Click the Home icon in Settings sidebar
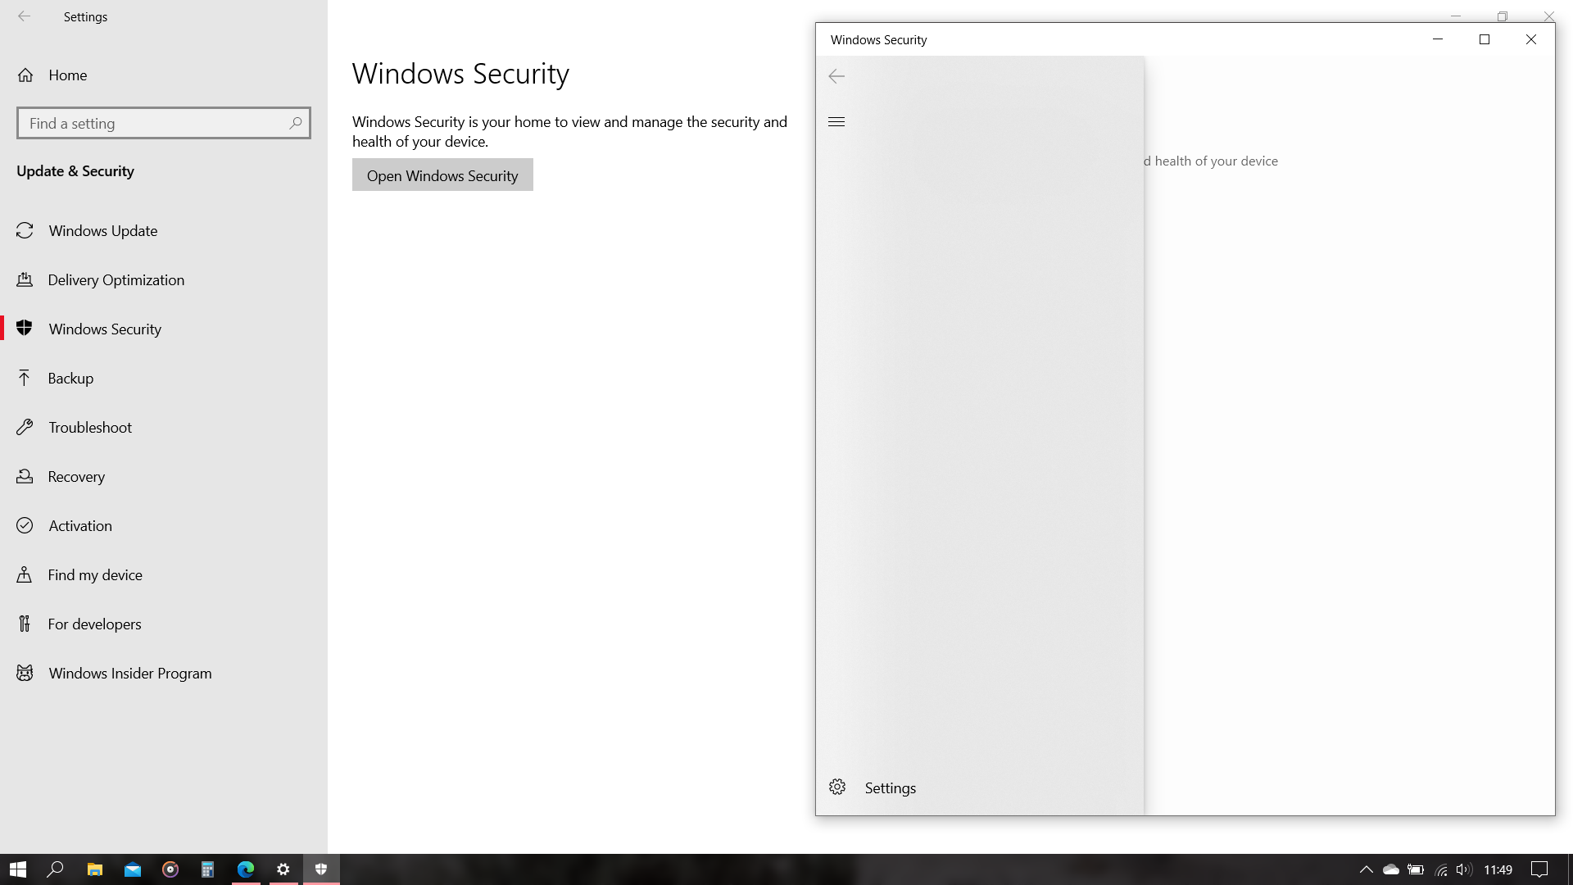The image size is (1573, 885). point(25,75)
